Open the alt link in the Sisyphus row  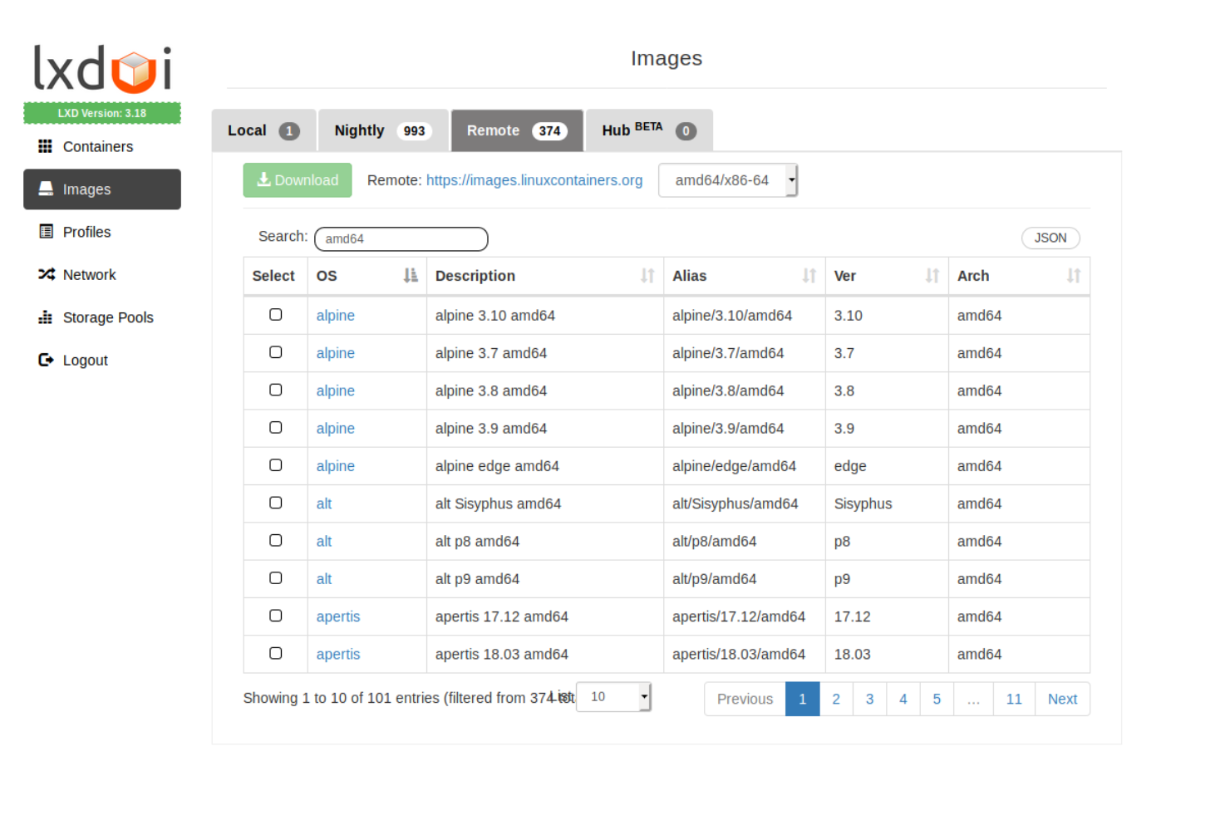coord(324,503)
